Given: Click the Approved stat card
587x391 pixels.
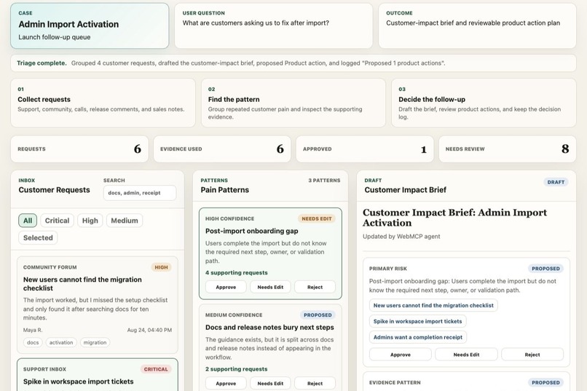Looking at the screenshot, I should point(365,149).
